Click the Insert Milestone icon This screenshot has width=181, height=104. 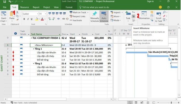click(x=133, y=16)
